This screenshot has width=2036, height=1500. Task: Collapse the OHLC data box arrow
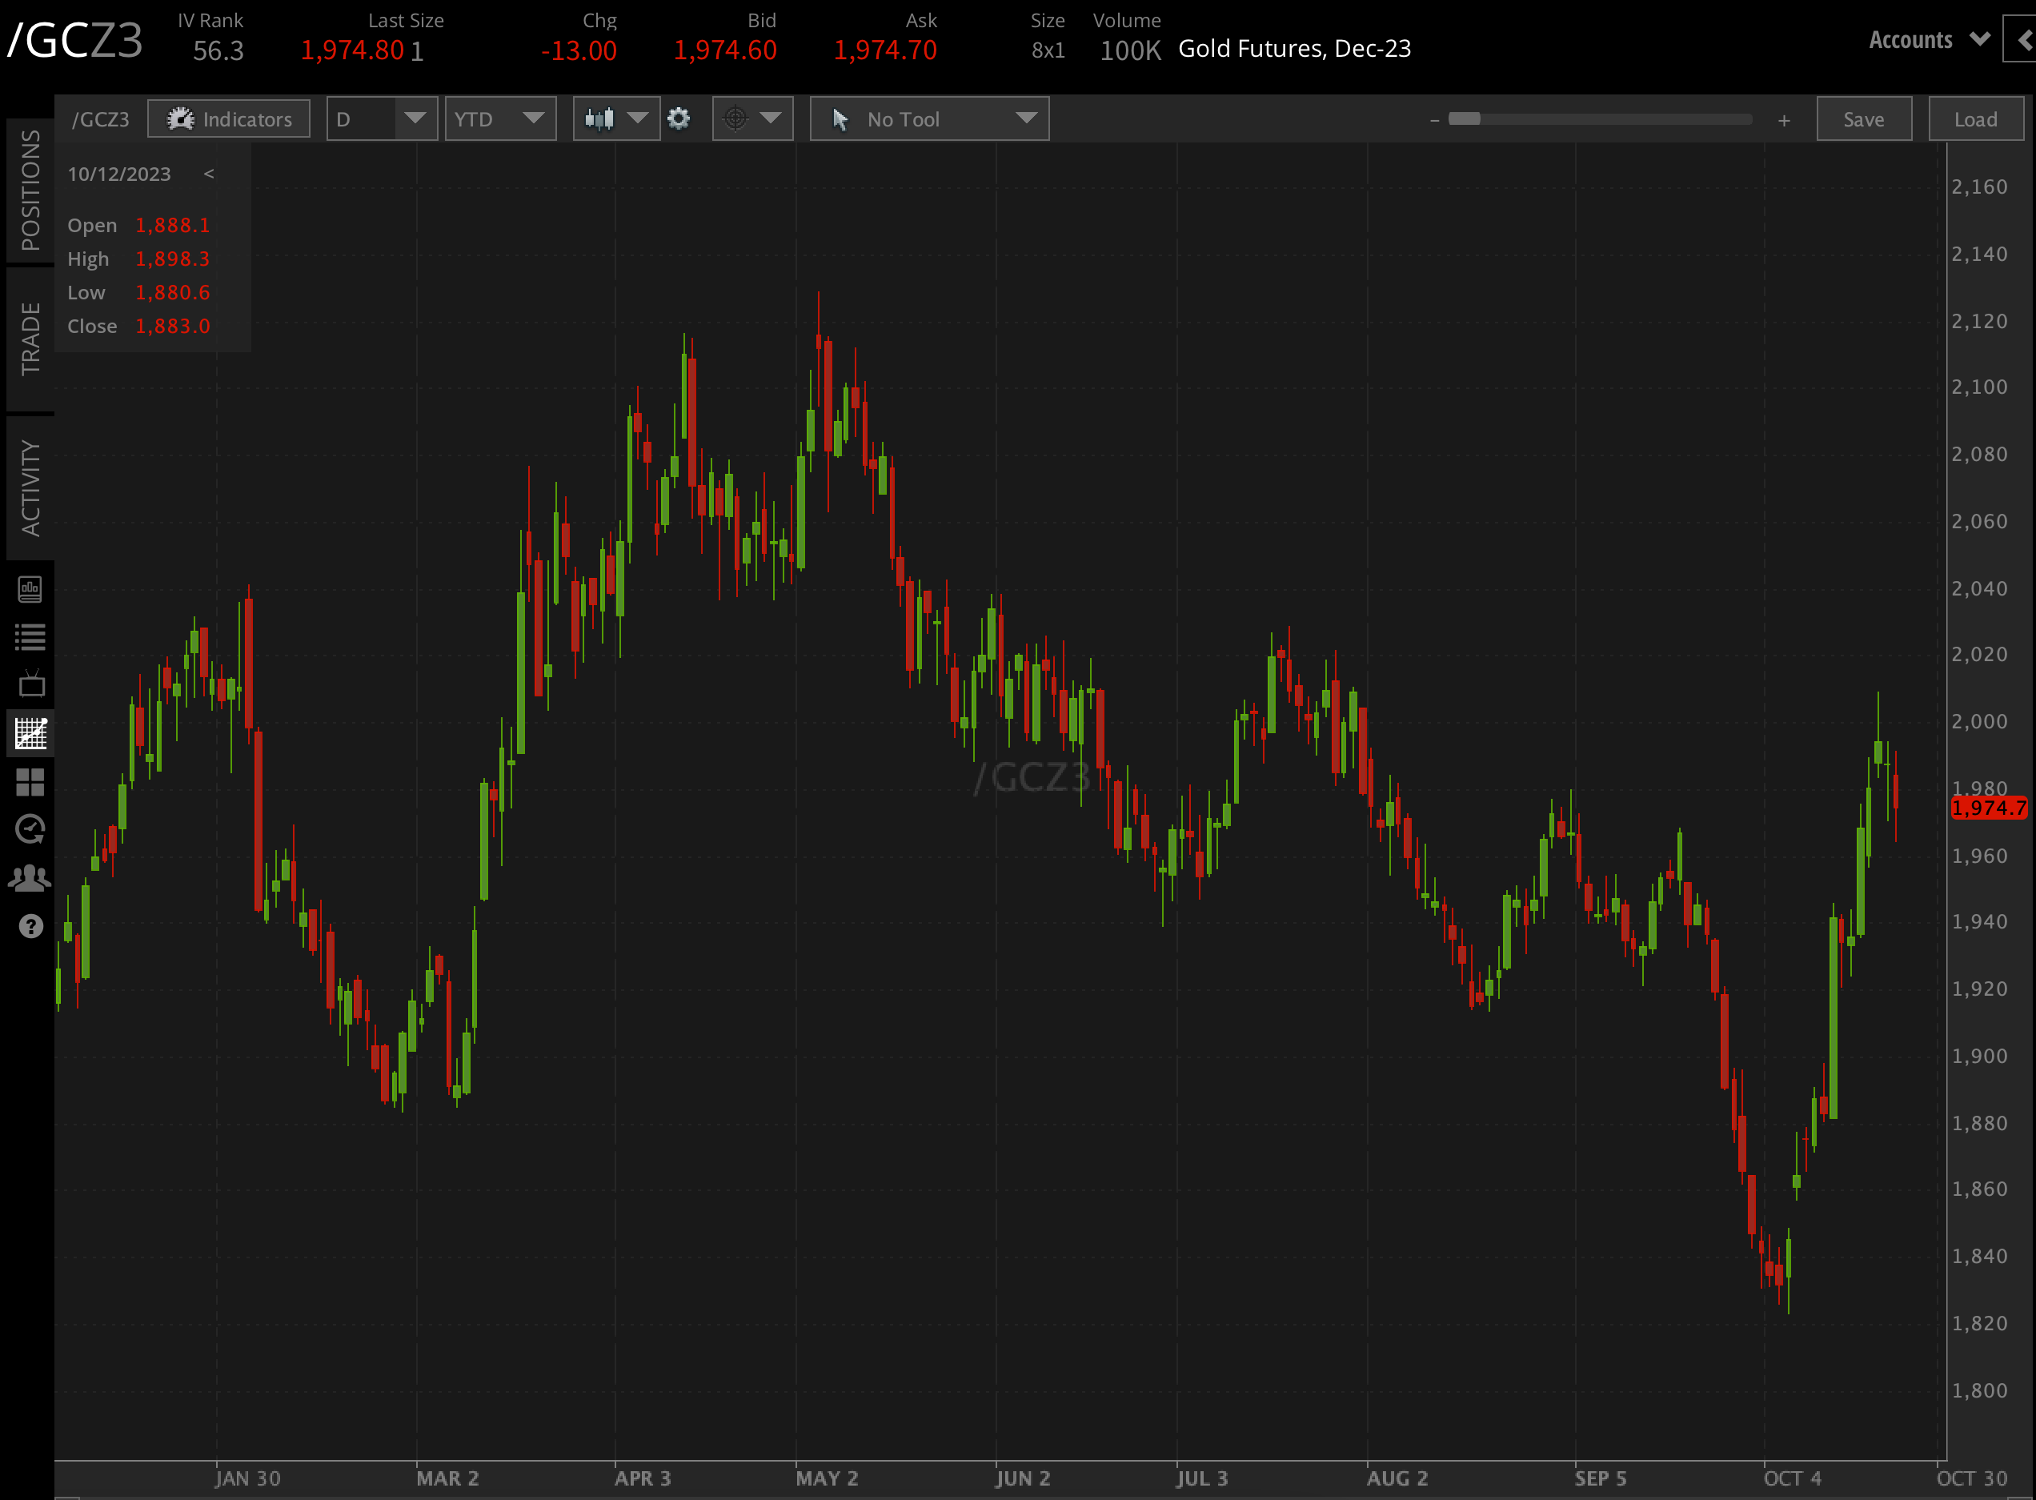tap(209, 174)
